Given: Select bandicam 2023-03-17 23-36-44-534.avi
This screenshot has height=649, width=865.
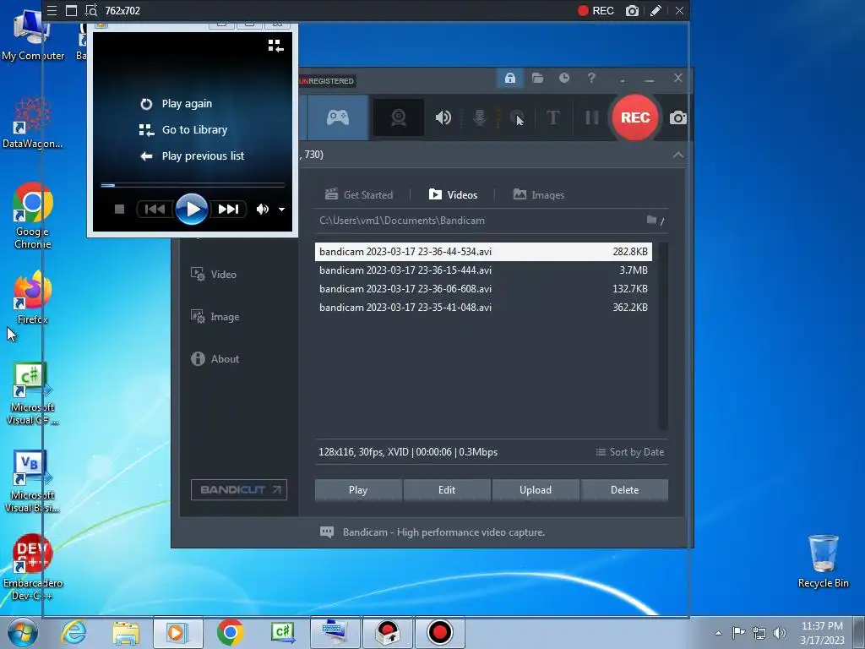Looking at the screenshot, I should [x=483, y=252].
